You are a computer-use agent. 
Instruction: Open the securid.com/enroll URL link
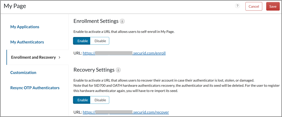pos(124,53)
